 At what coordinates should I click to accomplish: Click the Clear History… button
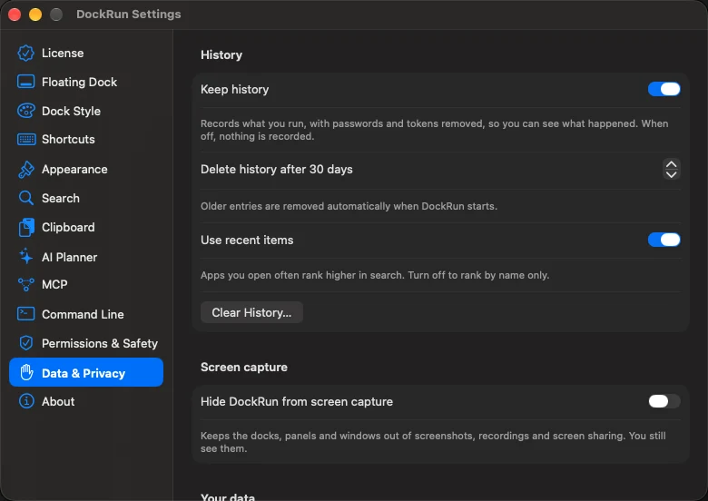click(x=251, y=312)
